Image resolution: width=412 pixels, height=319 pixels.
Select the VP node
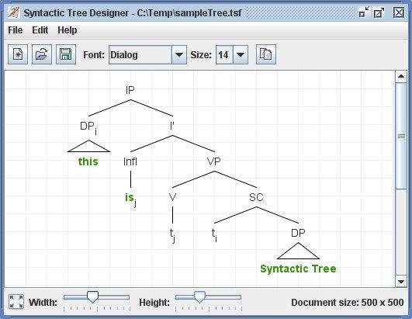coord(214,161)
